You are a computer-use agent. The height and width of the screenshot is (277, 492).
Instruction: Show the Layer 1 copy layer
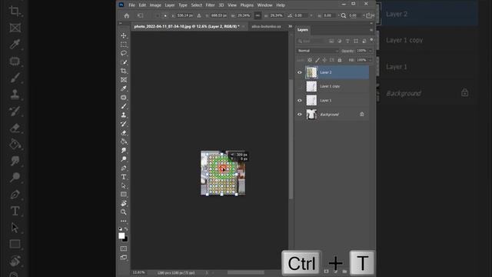click(x=299, y=86)
